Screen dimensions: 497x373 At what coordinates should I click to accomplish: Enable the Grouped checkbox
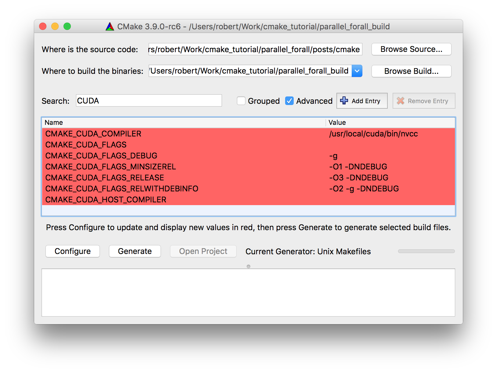point(241,101)
